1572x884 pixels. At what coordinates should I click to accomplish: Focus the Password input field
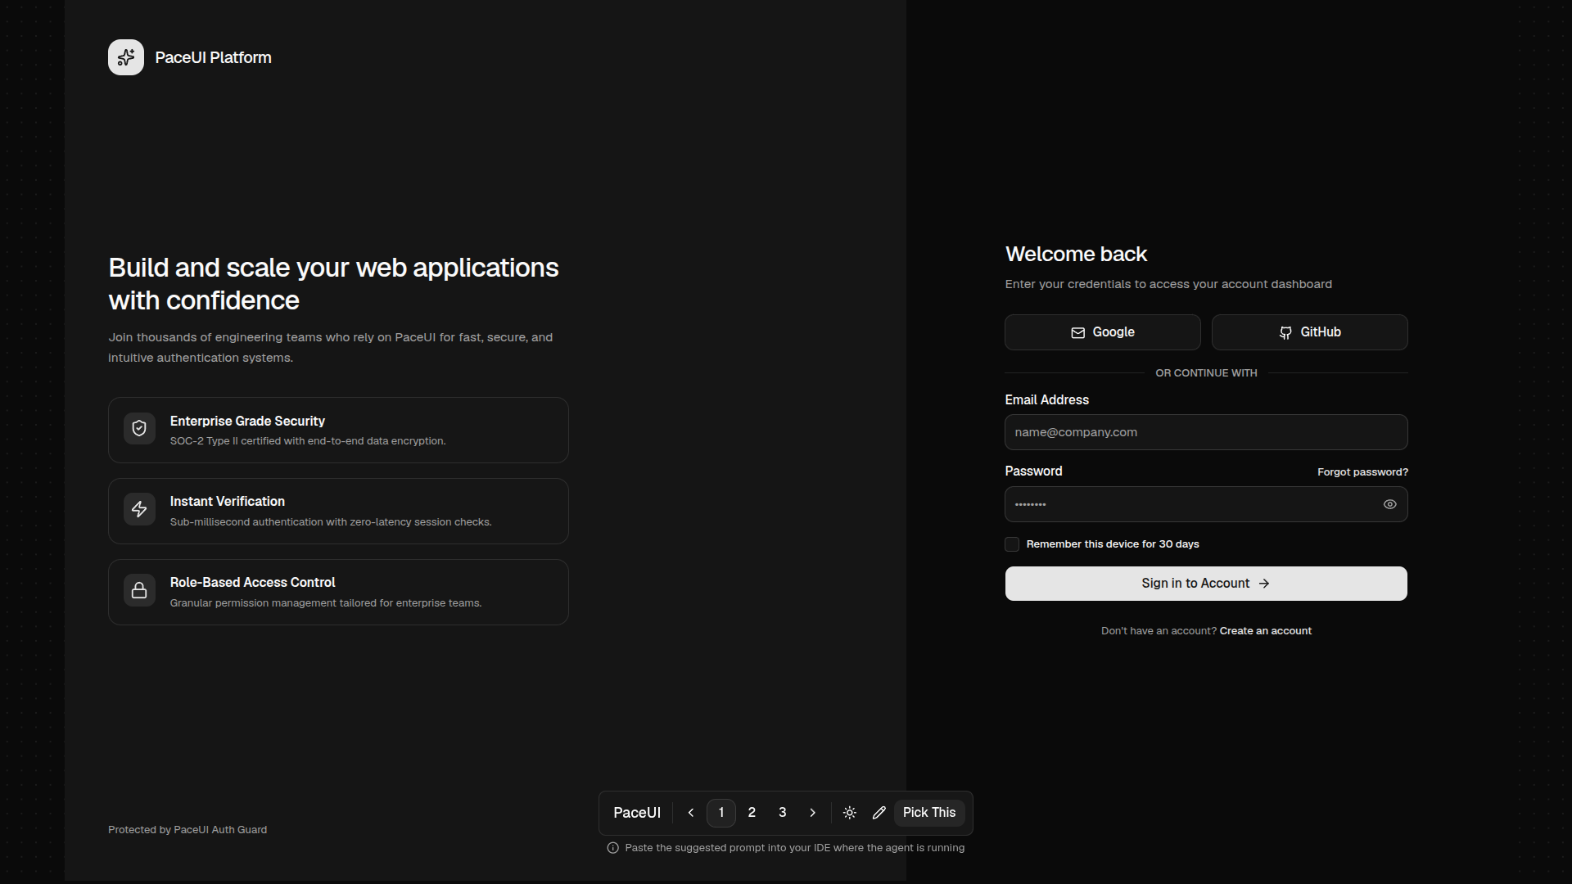tap(1206, 504)
